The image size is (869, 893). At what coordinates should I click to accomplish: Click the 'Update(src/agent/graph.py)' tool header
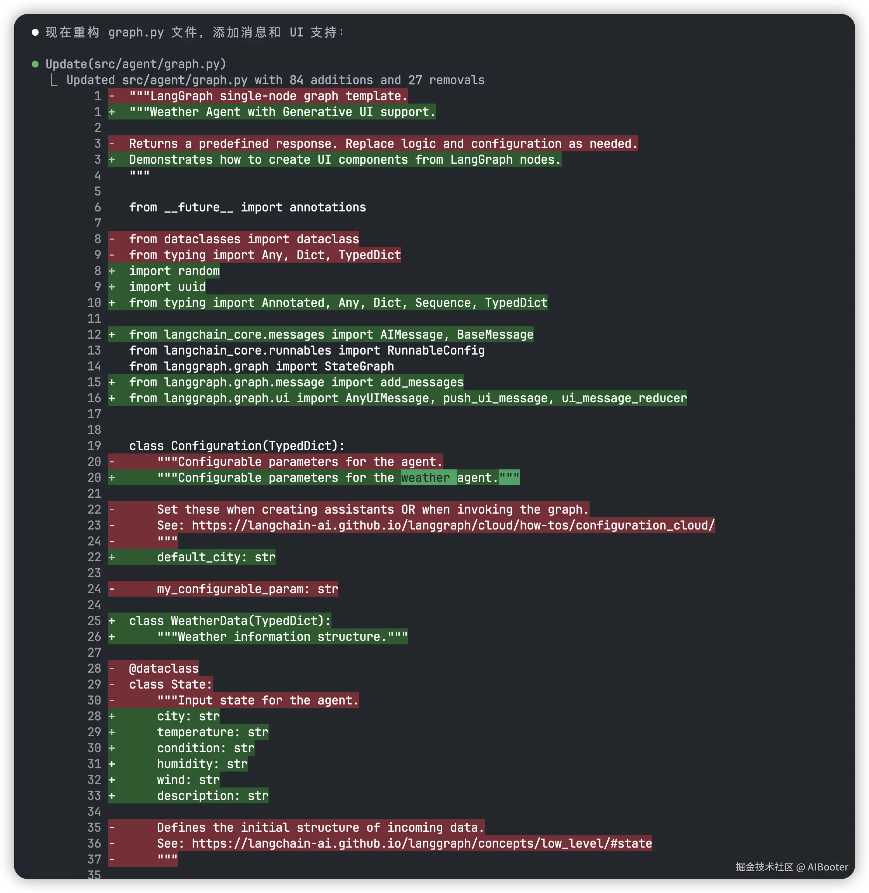tap(136, 64)
